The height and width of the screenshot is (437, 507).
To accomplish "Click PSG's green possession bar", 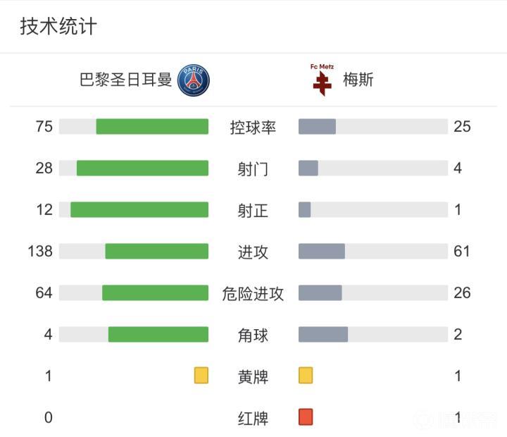I will [x=152, y=127].
